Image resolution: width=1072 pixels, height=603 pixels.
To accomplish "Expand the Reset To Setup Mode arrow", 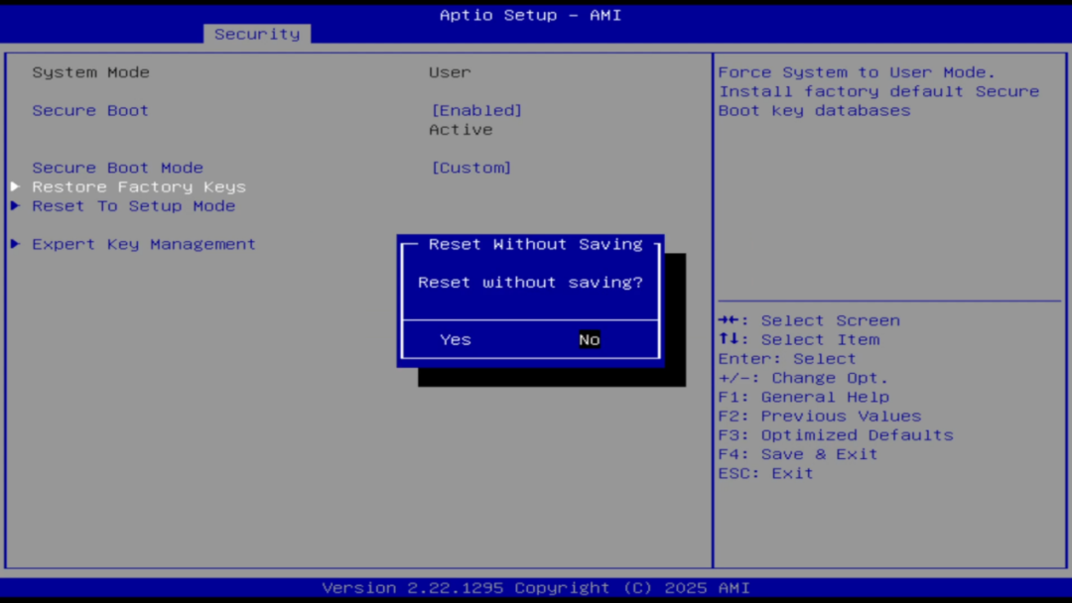I will click(15, 205).
